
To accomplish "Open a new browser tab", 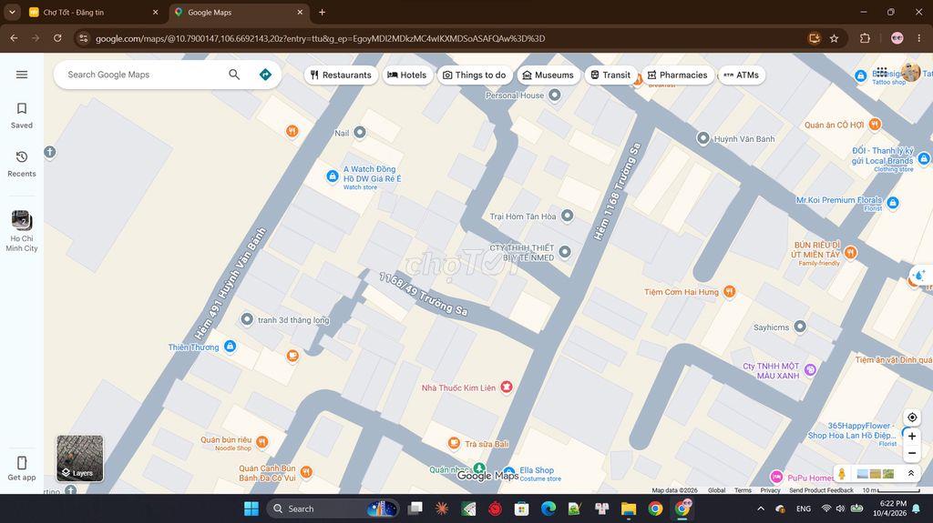I will coord(322,12).
